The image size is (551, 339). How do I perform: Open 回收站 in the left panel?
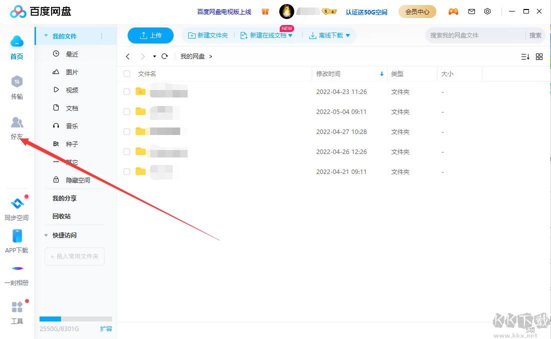click(x=62, y=216)
